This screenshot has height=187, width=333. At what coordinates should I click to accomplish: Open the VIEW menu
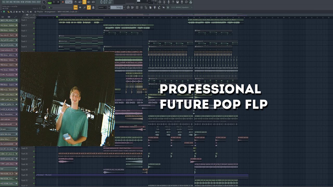point(22,2)
